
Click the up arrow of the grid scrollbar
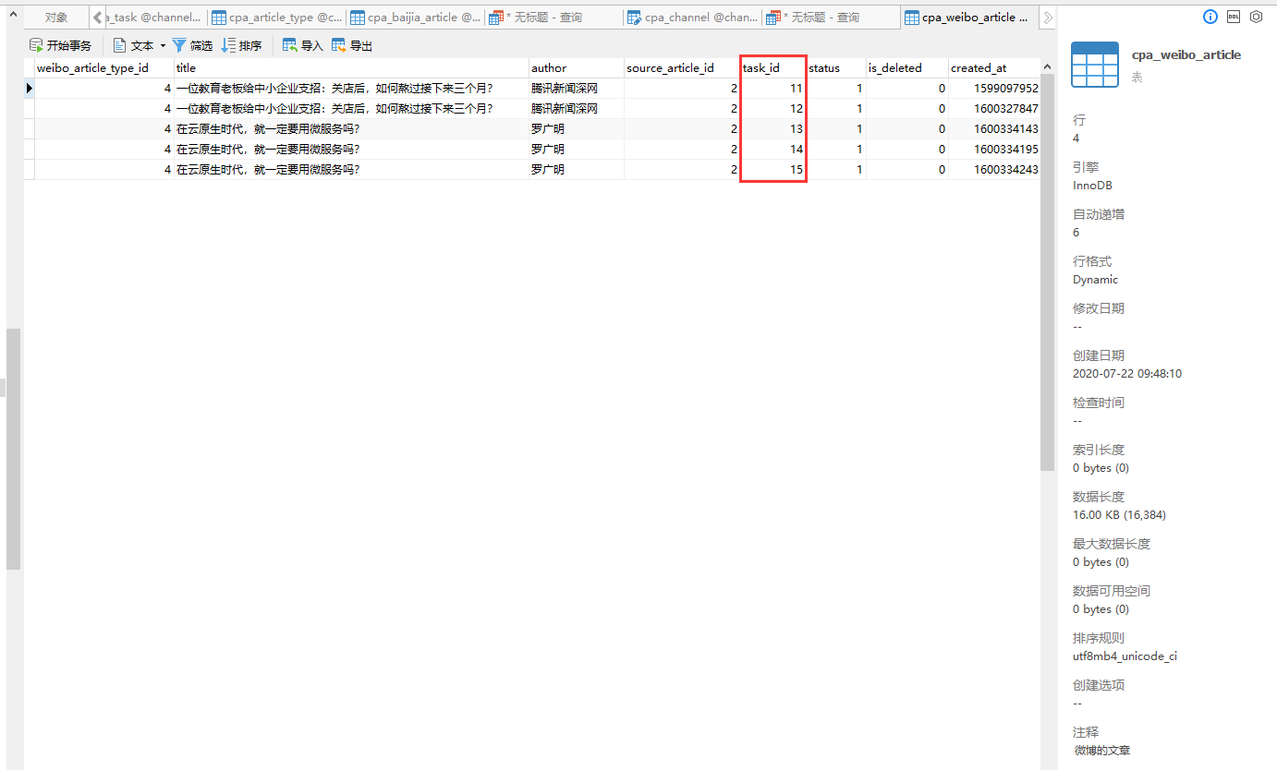1047,66
